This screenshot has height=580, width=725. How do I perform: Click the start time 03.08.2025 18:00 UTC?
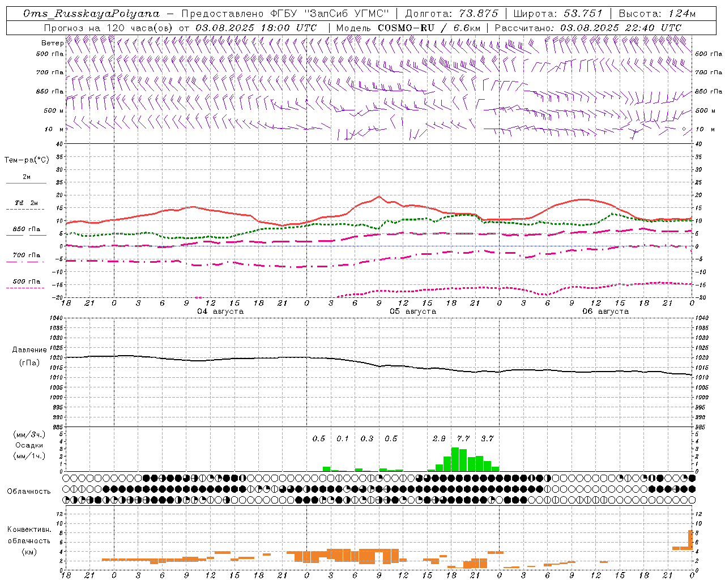click(x=256, y=28)
